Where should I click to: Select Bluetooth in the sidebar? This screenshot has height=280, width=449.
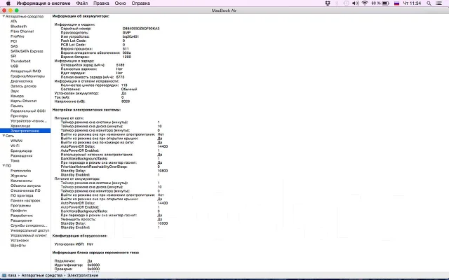[19, 27]
